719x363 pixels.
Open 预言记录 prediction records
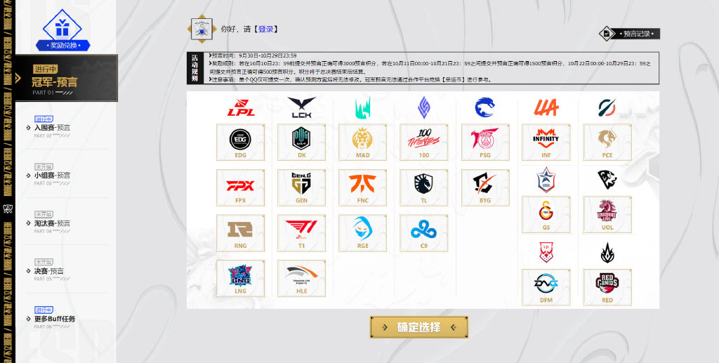(x=629, y=34)
